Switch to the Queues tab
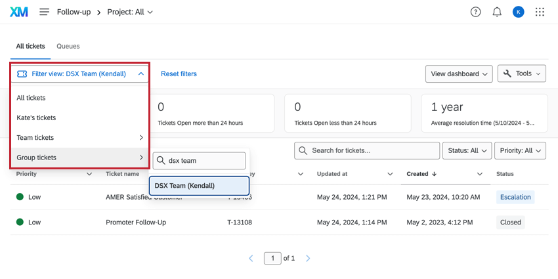 click(68, 47)
